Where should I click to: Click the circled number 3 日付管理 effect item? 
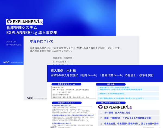(99, 98)
